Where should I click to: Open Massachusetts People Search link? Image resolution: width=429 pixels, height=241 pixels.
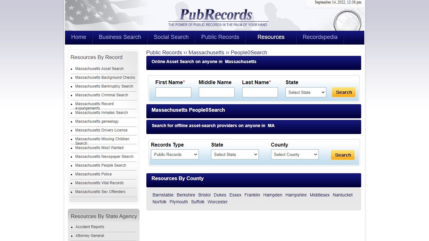coord(101,165)
